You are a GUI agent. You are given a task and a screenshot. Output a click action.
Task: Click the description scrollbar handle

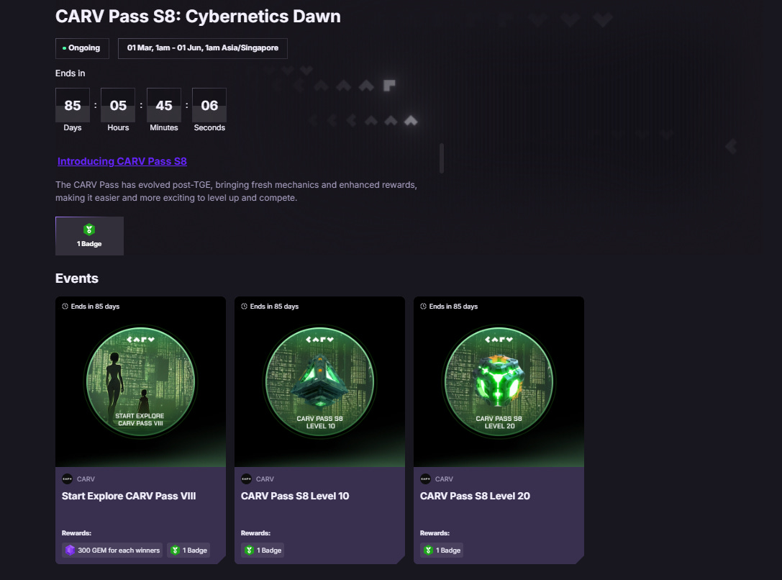click(442, 158)
